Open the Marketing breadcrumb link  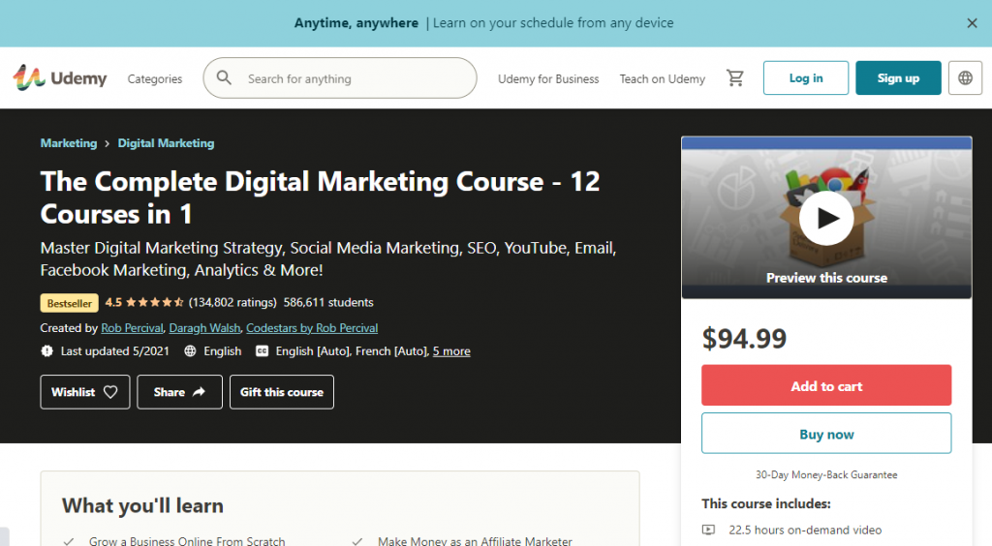69,143
